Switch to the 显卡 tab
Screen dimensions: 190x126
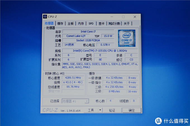[101, 24]
